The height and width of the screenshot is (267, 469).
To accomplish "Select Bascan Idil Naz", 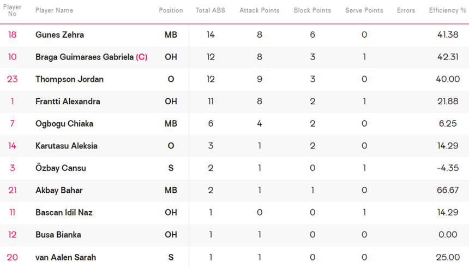I will tap(64, 212).
